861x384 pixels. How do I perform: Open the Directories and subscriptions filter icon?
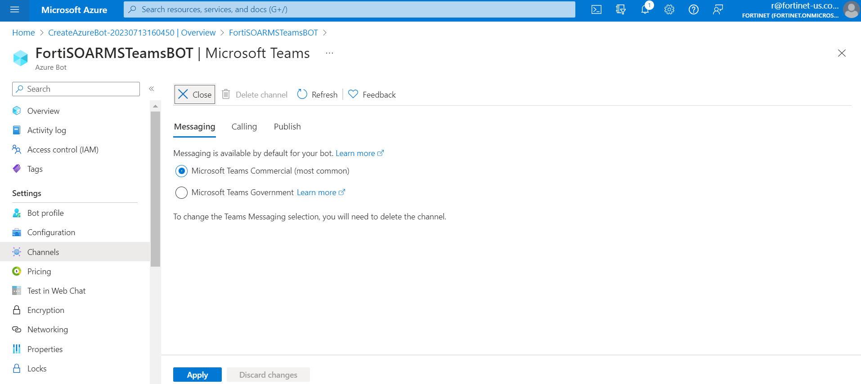point(621,9)
